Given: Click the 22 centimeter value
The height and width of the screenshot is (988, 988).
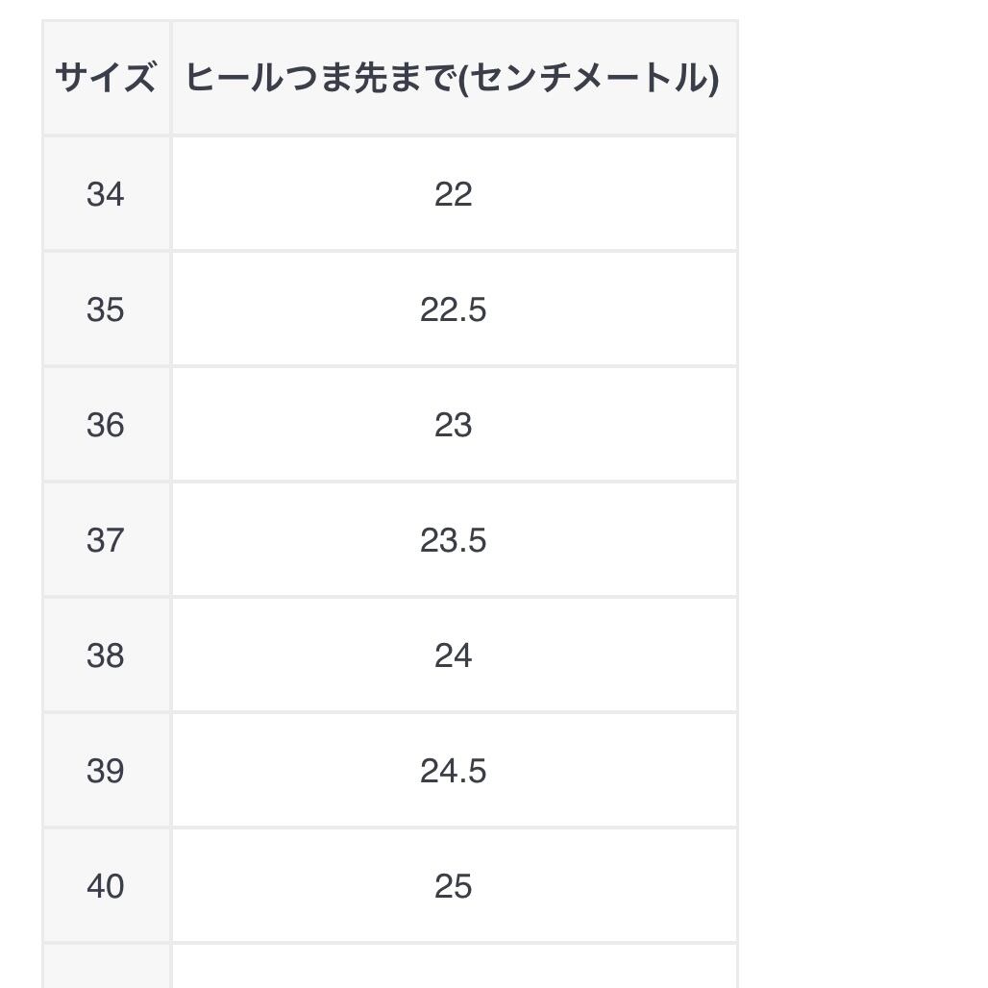Looking at the screenshot, I should click(453, 194).
